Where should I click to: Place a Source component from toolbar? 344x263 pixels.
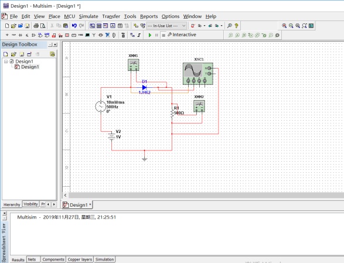click(7, 35)
